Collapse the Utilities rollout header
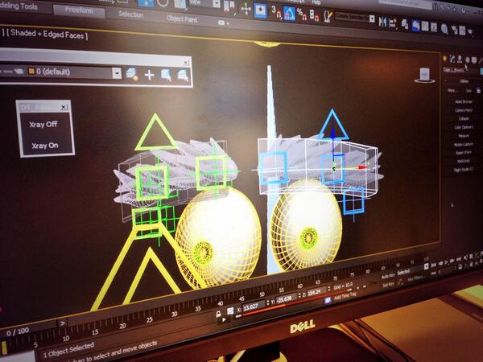Screen dimensions: 483x362 464,81
